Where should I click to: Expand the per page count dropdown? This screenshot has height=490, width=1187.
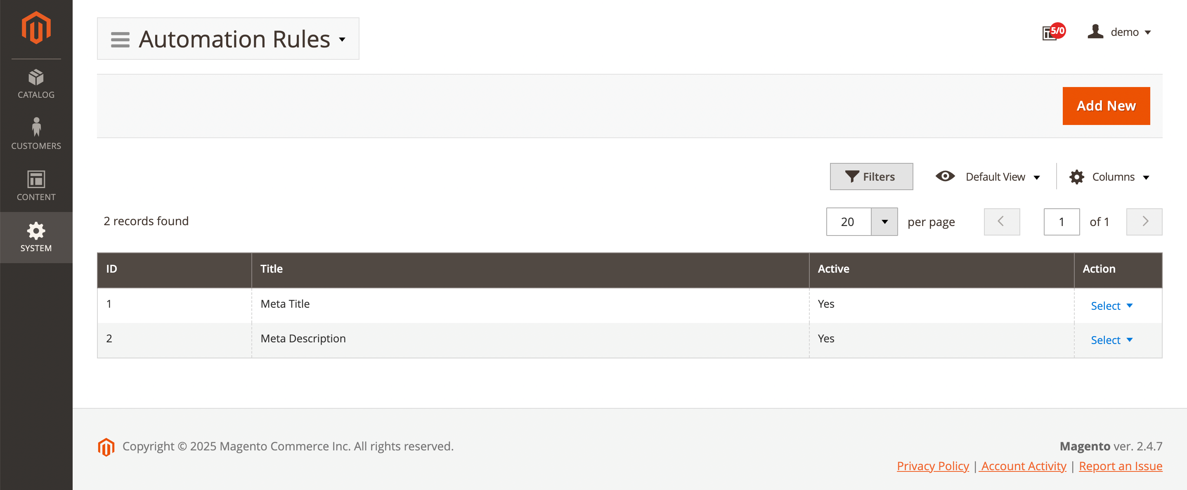[884, 222]
